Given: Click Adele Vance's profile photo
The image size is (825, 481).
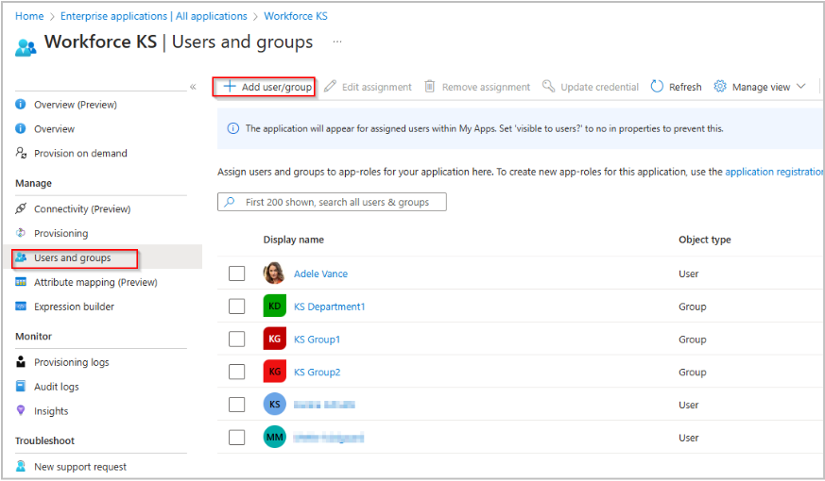Looking at the screenshot, I should 274,274.
